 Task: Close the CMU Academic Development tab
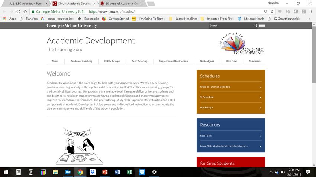coord(94,4)
